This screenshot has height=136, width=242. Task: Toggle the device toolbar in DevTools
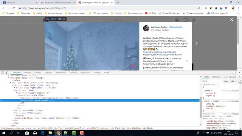(x=7, y=73)
